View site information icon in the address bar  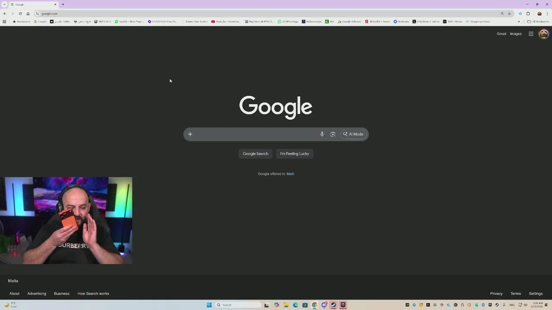[x=38, y=14]
